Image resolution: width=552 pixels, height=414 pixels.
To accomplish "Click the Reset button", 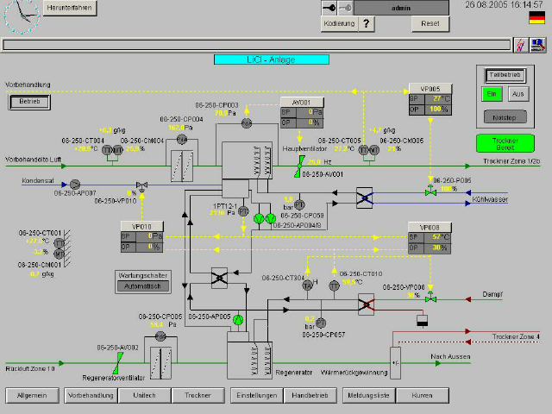I will [430, 23].
